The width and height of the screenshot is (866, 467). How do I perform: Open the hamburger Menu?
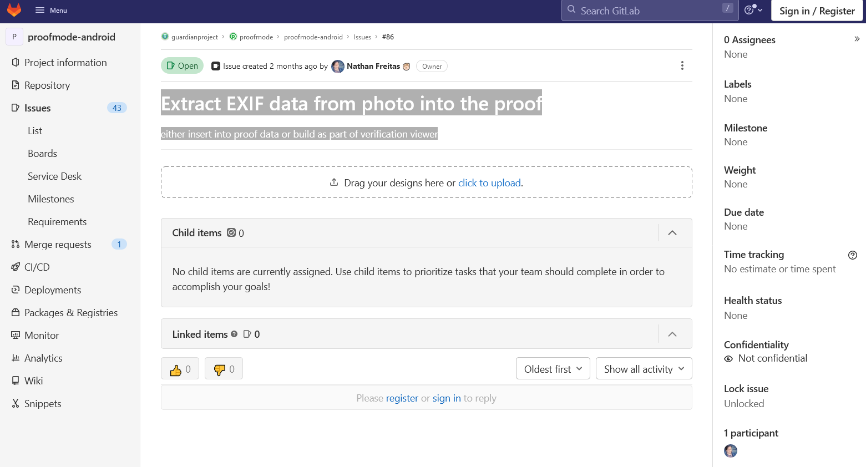click(51, 11)
